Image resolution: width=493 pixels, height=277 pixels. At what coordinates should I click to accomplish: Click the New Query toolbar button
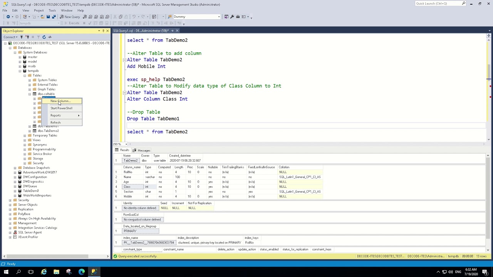click(x=70, y=17)
